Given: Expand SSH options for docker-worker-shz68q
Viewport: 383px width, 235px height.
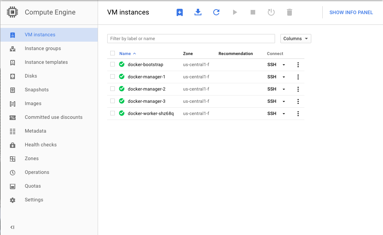Looking at the screenshot, I should coord(284,114).
